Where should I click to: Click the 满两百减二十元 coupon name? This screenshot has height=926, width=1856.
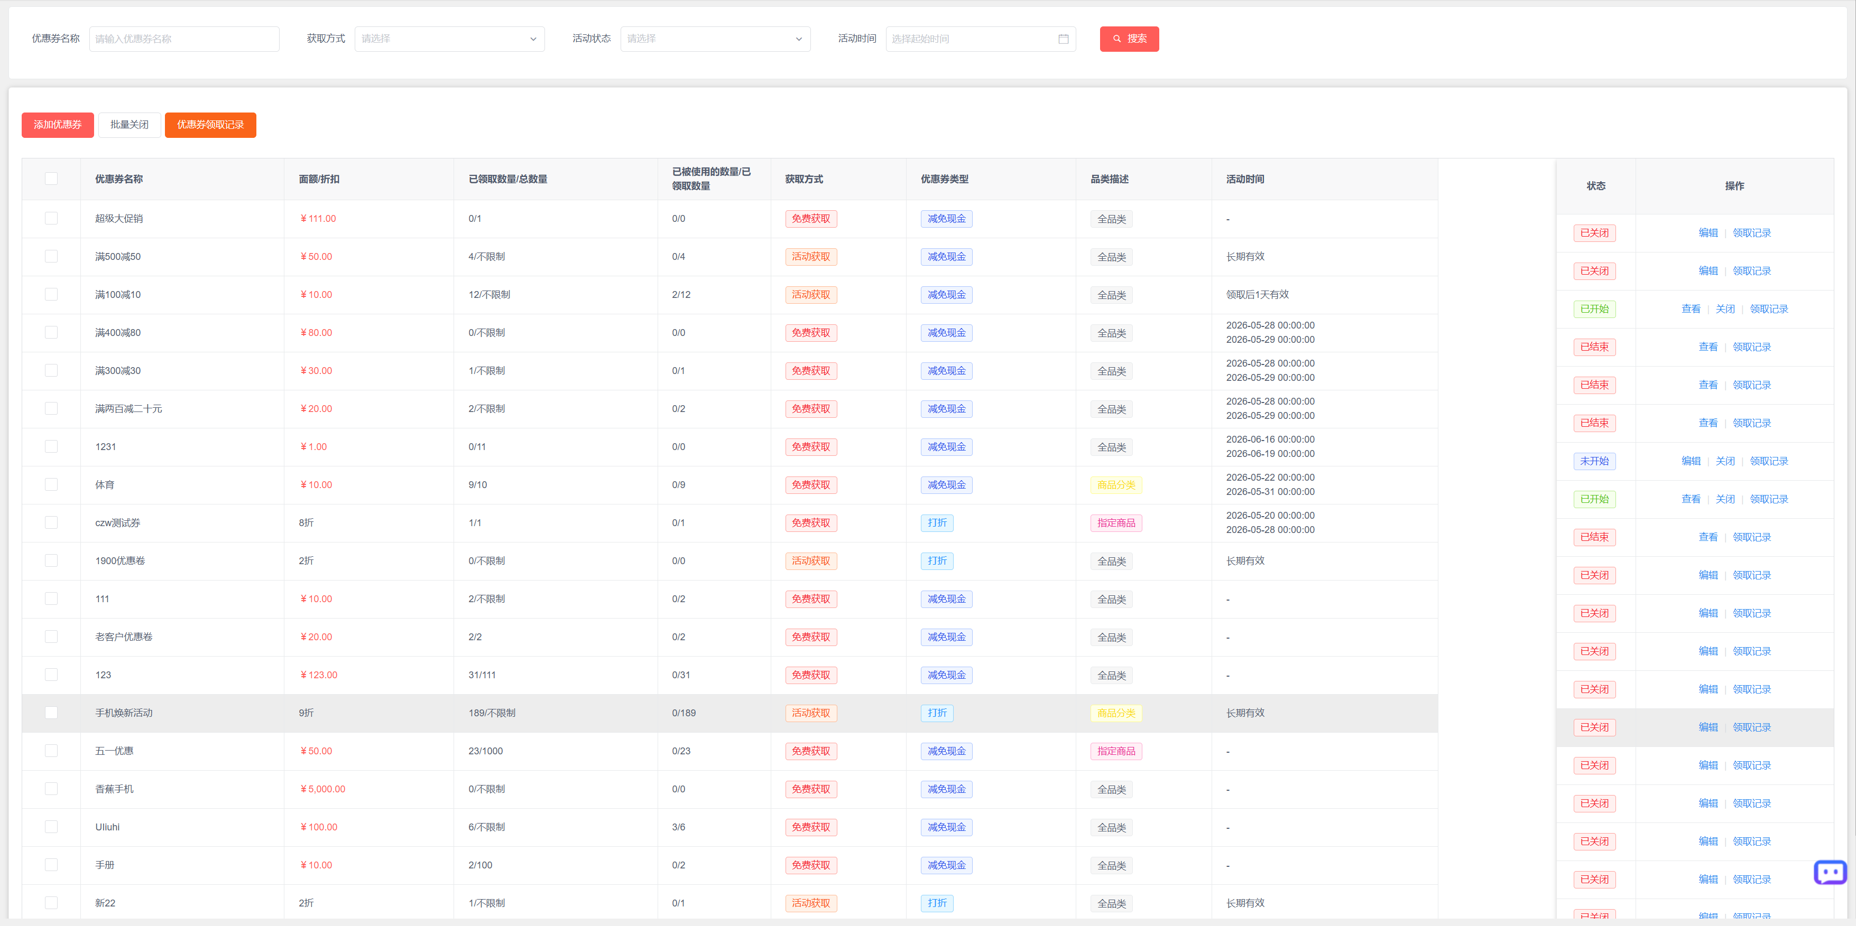(x=128, y=408)
